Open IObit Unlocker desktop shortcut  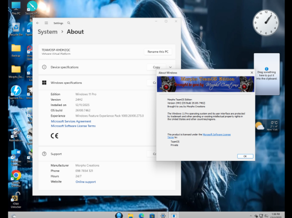coord(16,200)
